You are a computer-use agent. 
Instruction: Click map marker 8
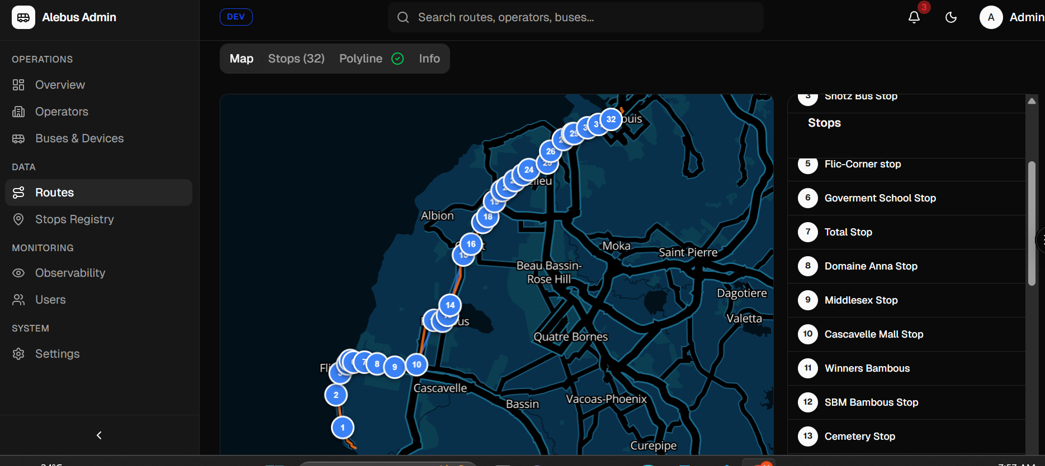377,364
